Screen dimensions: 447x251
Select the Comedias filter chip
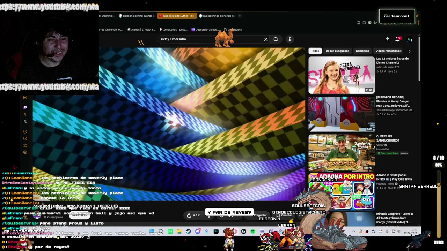[x=362, y=51]
